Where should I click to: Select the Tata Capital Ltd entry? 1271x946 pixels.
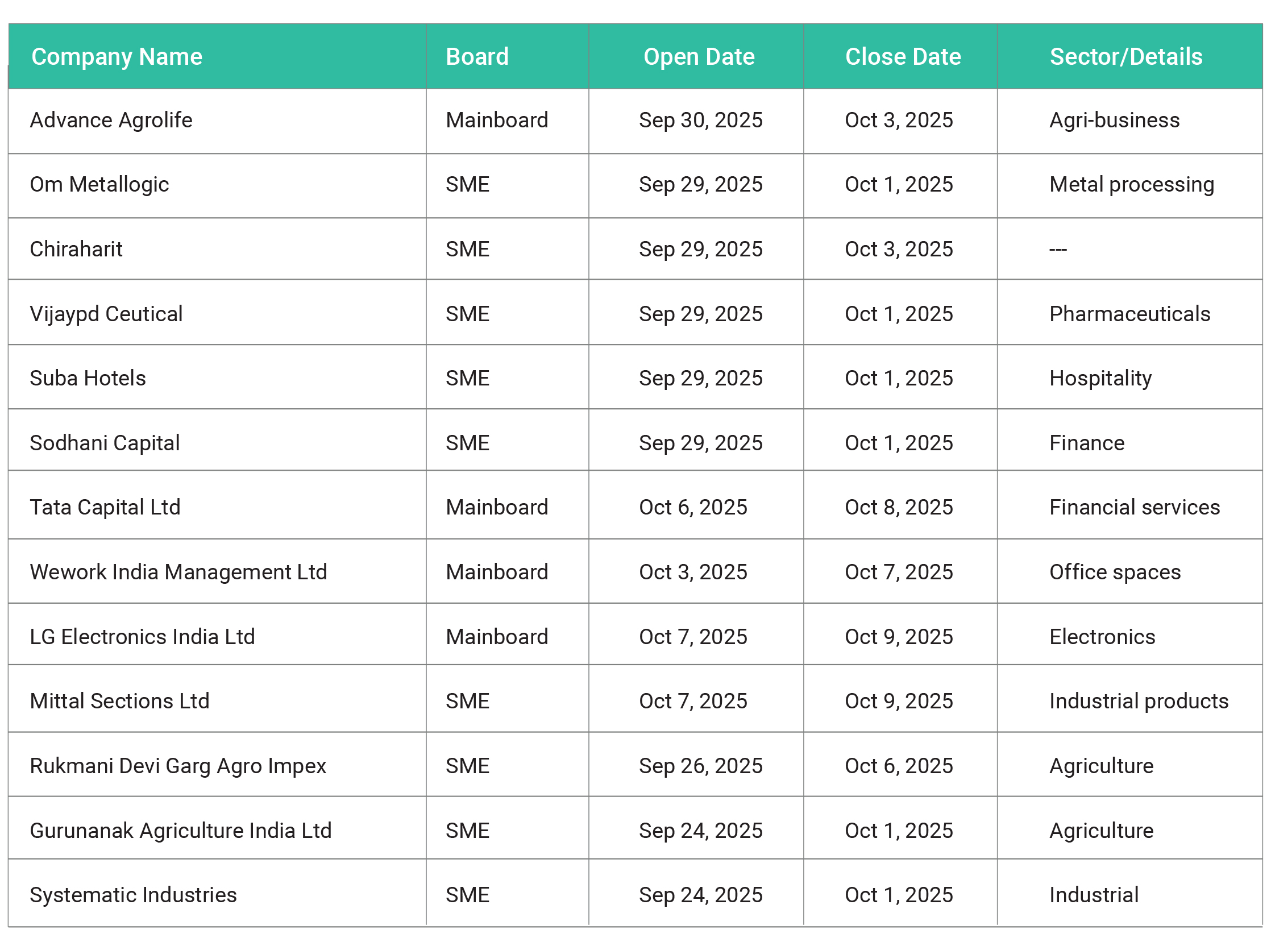(x=105, y=507)
